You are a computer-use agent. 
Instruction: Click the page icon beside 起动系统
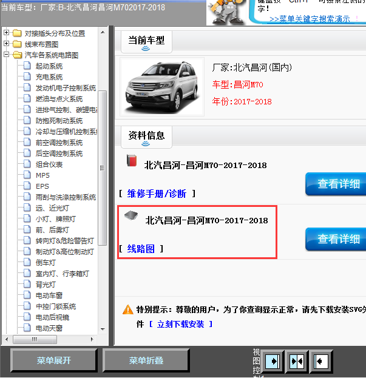(27, 66)
